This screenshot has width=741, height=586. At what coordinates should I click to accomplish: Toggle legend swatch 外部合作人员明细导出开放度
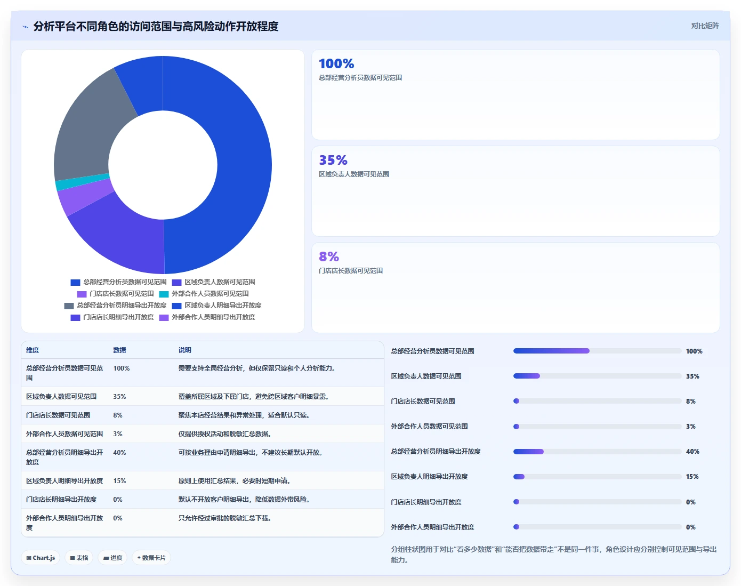click(x=164, y=317)
